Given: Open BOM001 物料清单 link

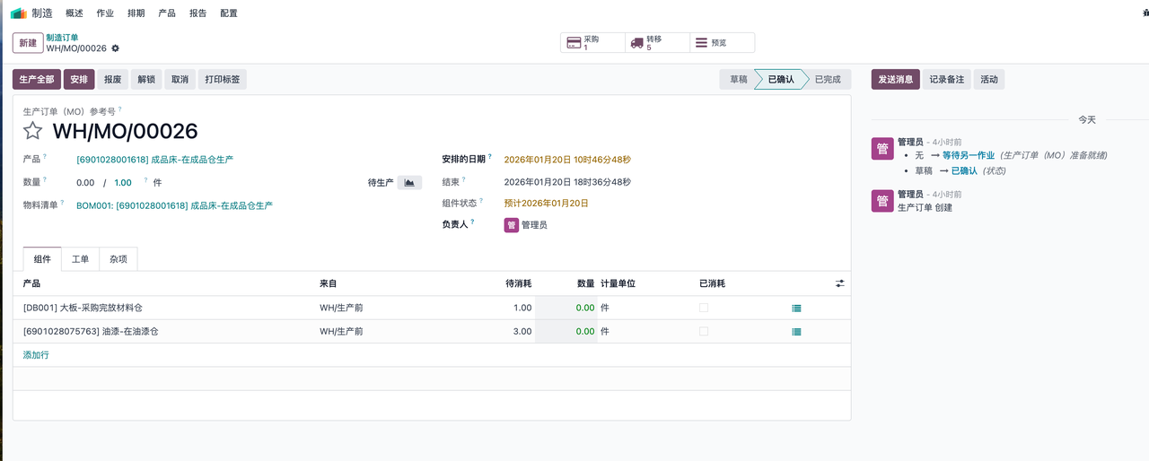Looking at the screenshot, I should (x=174, y=205).
